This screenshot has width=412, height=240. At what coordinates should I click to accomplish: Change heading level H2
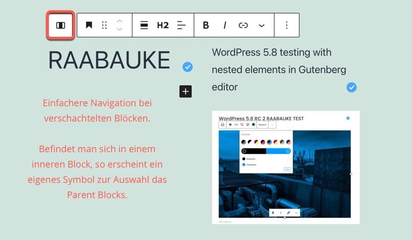(163, 25)
